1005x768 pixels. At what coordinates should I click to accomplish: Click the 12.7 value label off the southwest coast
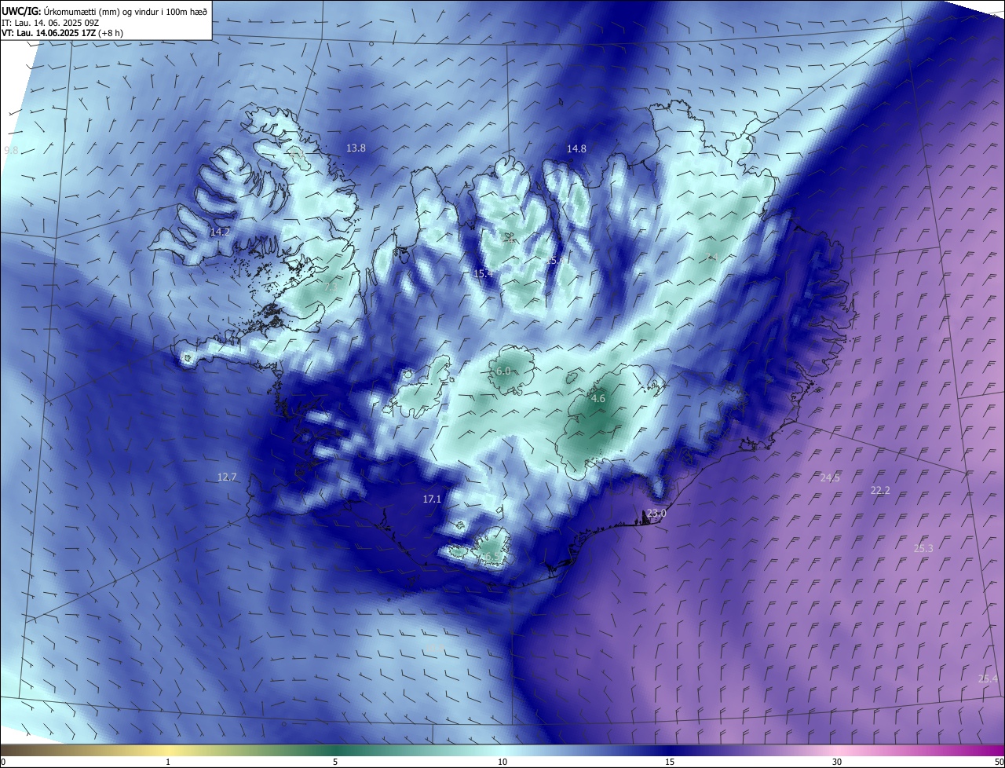tap(227, 477)
